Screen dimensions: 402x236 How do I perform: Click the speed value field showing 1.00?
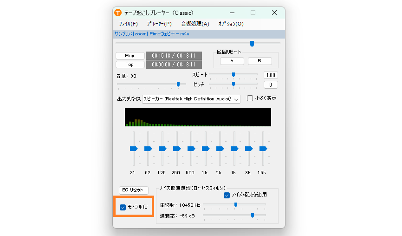pos(271,75)
